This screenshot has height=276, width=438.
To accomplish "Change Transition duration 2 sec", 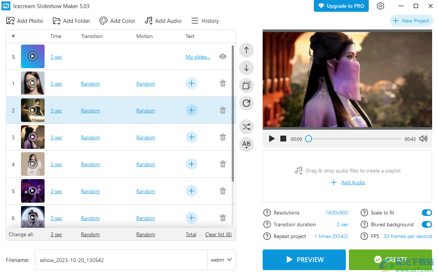I will (342, 224).
